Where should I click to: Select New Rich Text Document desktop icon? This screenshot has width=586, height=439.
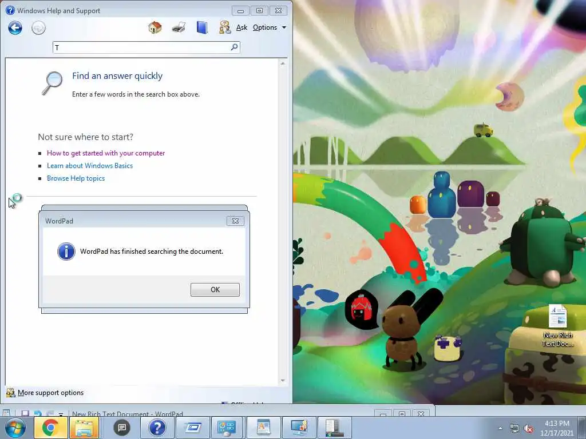(x=557, y=326)
